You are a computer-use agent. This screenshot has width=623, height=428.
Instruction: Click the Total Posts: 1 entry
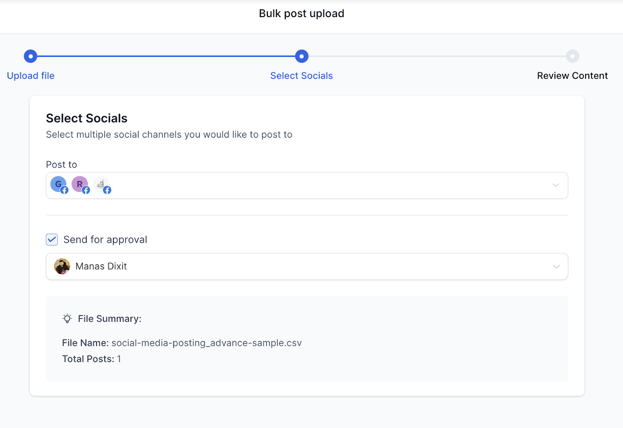(x=92, y=359)
